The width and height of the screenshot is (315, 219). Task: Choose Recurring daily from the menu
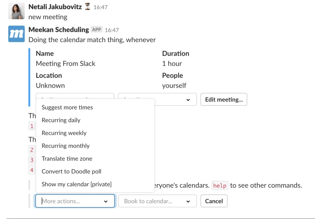[x=61, y=120]
